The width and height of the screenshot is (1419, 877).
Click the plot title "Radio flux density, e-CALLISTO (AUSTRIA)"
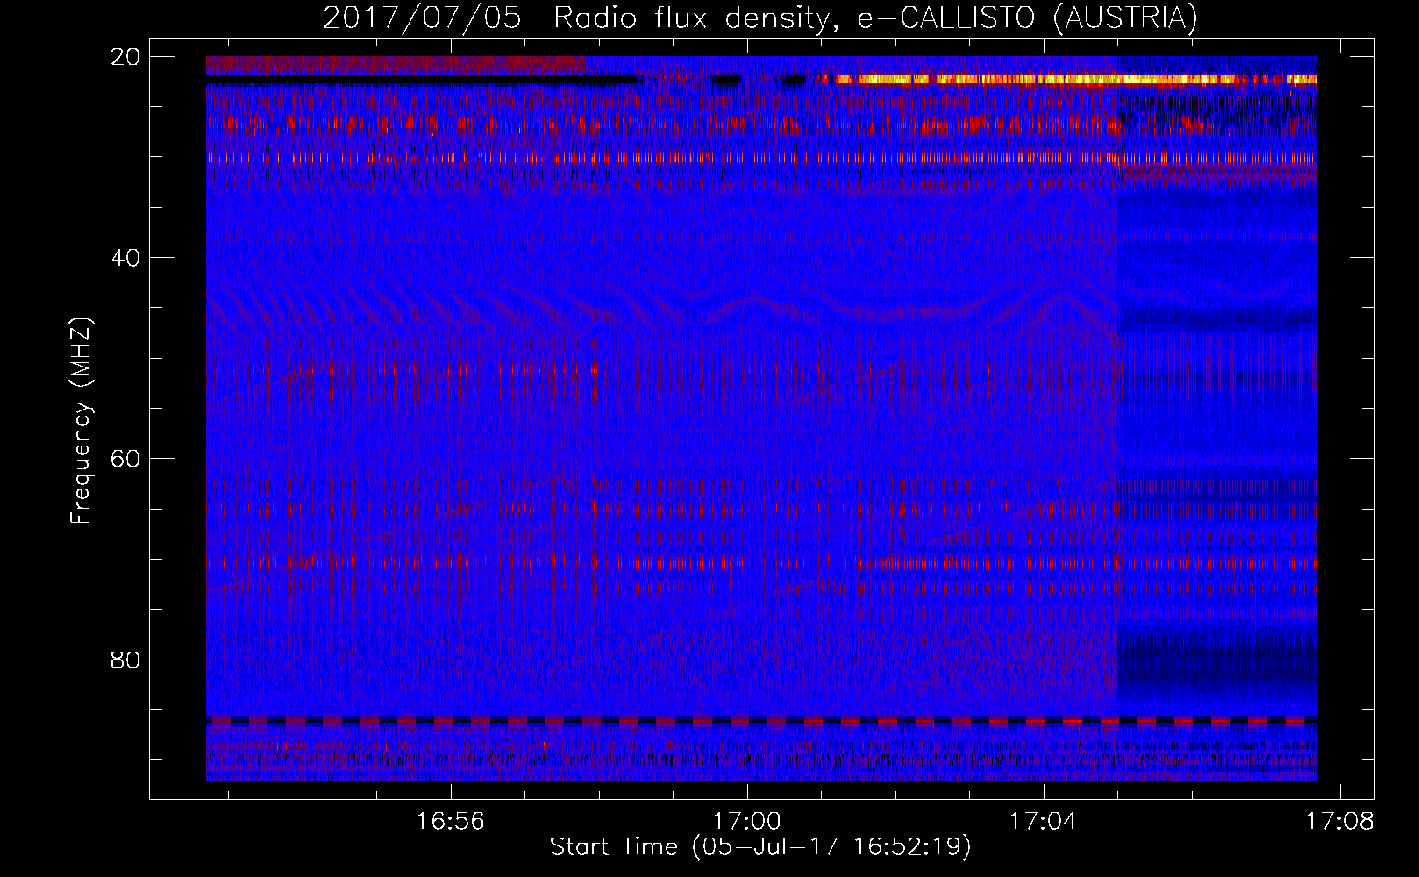point(874,18)
